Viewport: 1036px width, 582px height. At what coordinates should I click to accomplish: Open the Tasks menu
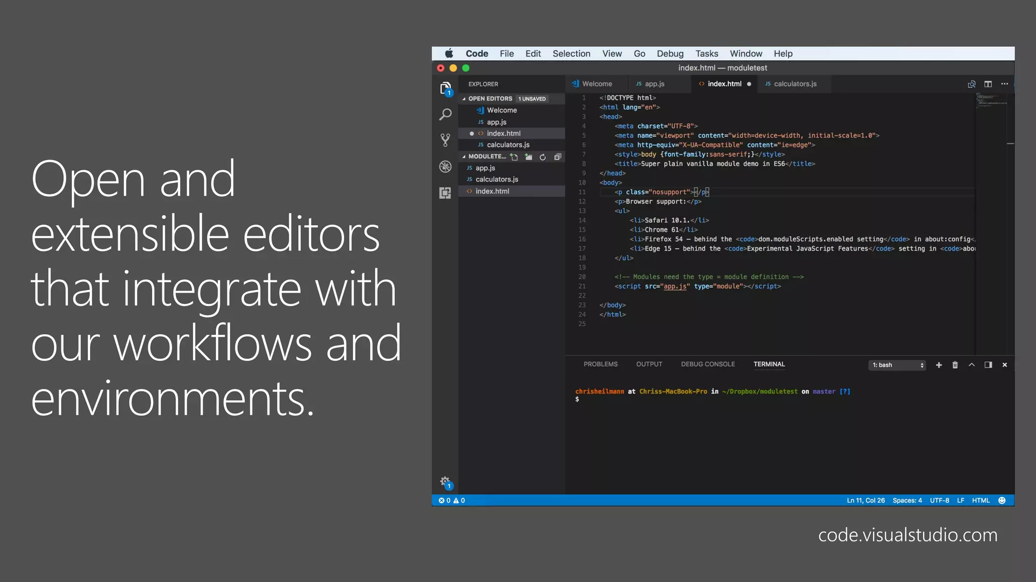pyautogui.click(x=706, y=54)
